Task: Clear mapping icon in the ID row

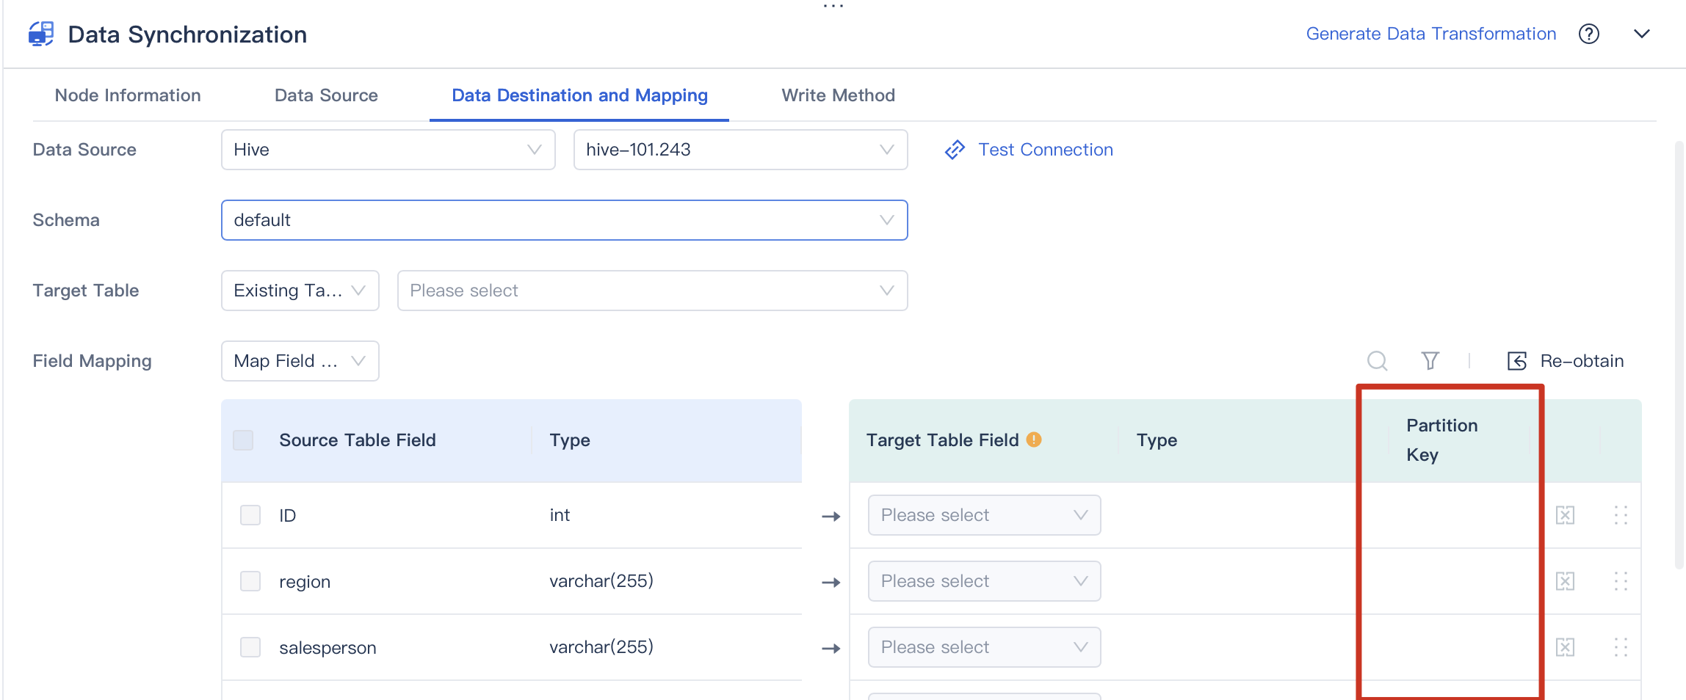Action: tap(1565, 515)
